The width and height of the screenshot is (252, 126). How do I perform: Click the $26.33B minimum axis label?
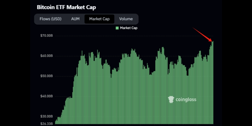pyautogui.click(x=46, y=123)
